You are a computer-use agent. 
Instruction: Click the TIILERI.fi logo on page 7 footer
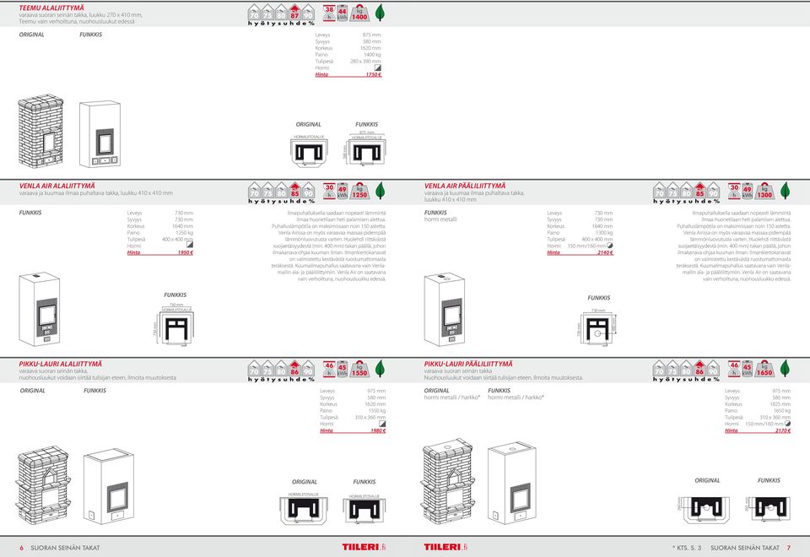[x=446, y=547]
